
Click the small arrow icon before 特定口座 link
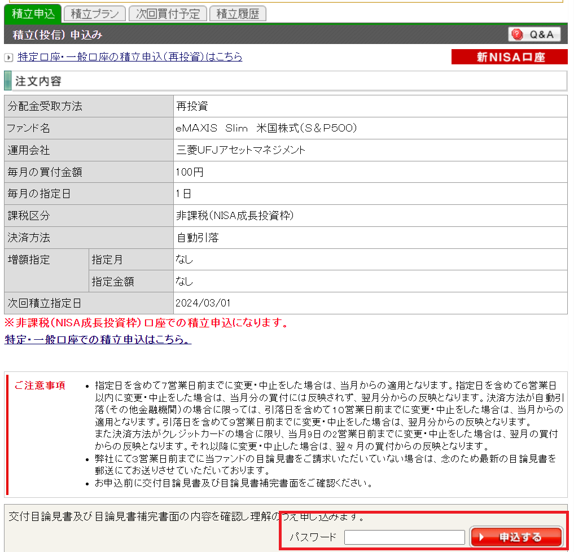click(x=8, y=58)
